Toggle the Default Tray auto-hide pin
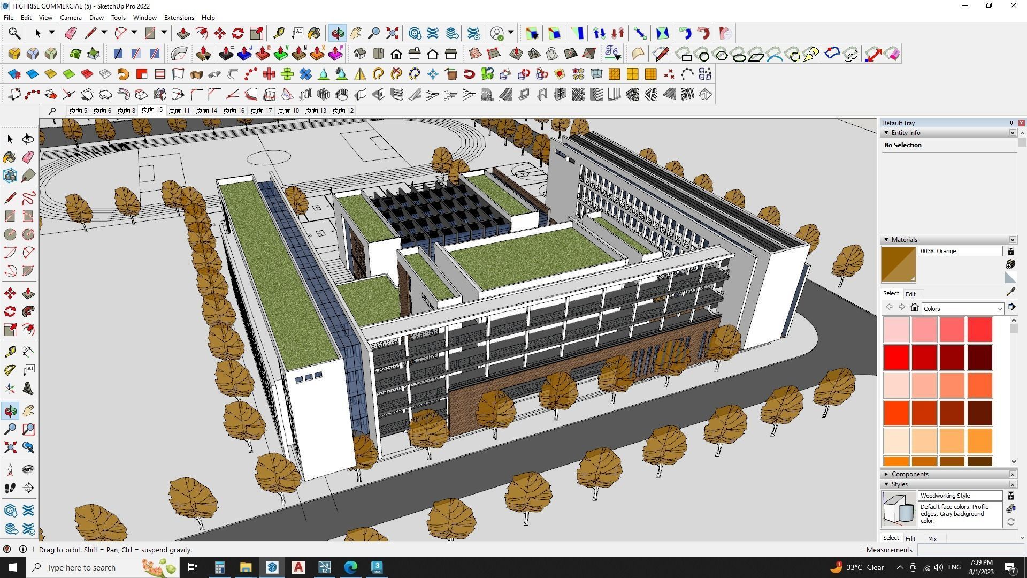The image size is (1027, 578). 1011,123
